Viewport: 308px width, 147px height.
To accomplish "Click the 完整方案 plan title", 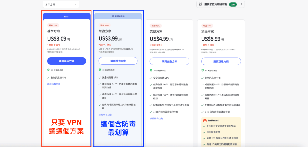I will 156,31.
